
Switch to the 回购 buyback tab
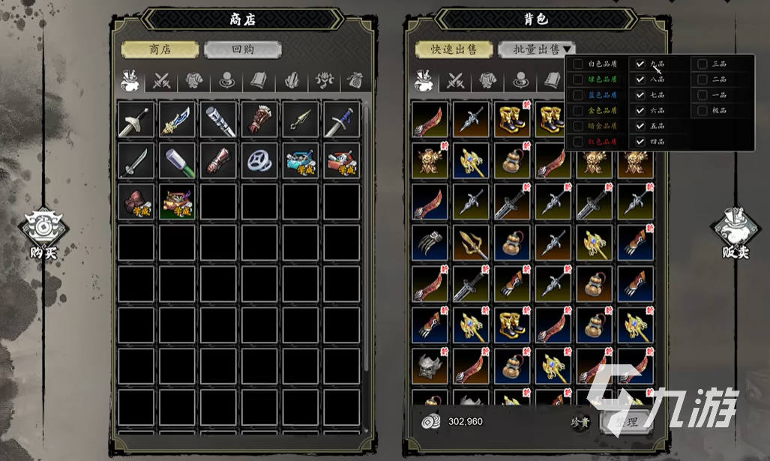pos(243,49)
